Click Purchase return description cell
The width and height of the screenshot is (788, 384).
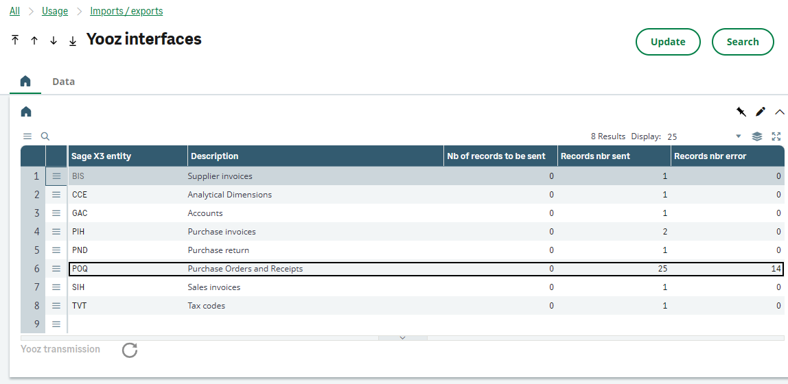click(x=314, y=250)
